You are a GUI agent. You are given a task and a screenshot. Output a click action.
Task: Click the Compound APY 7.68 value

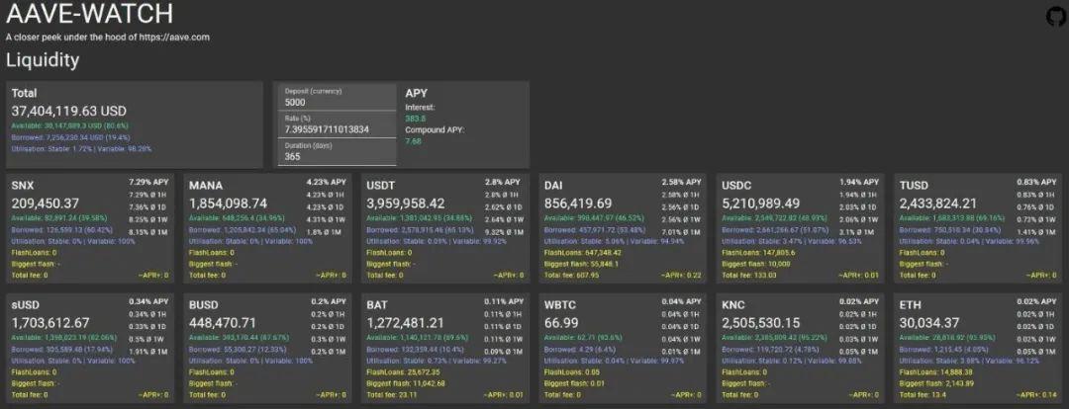coord(413,141)
